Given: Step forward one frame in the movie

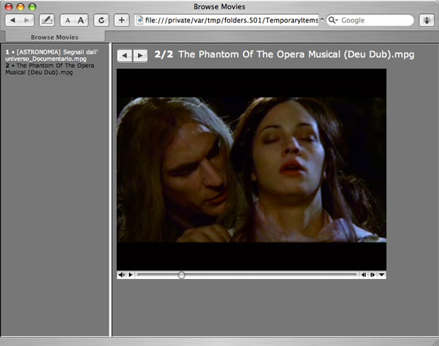Looking at the screenshot, I should [372, 275].
